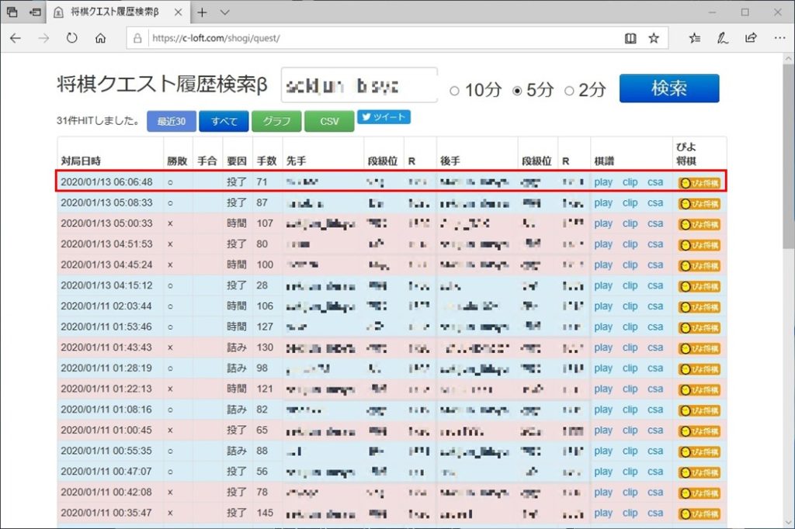Viewport: 795px width, 529px height.
Task: Show the tab list chevron
Action: pos(224,12)
